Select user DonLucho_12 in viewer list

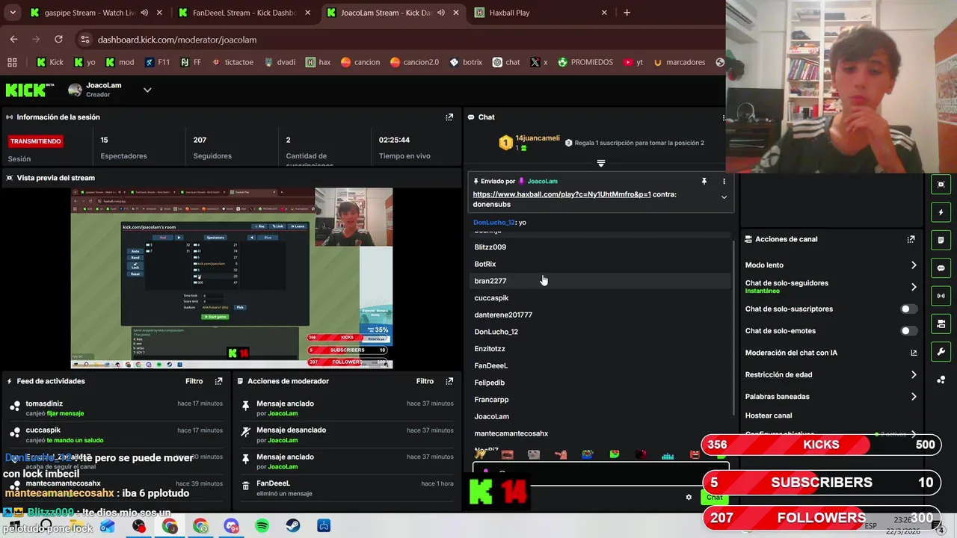tap(496, 332)
